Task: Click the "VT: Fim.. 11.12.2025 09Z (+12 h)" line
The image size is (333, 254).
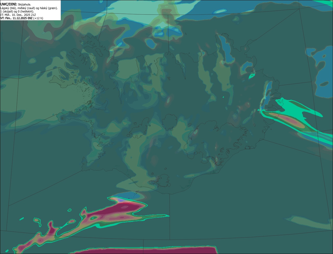Action: 22,18
